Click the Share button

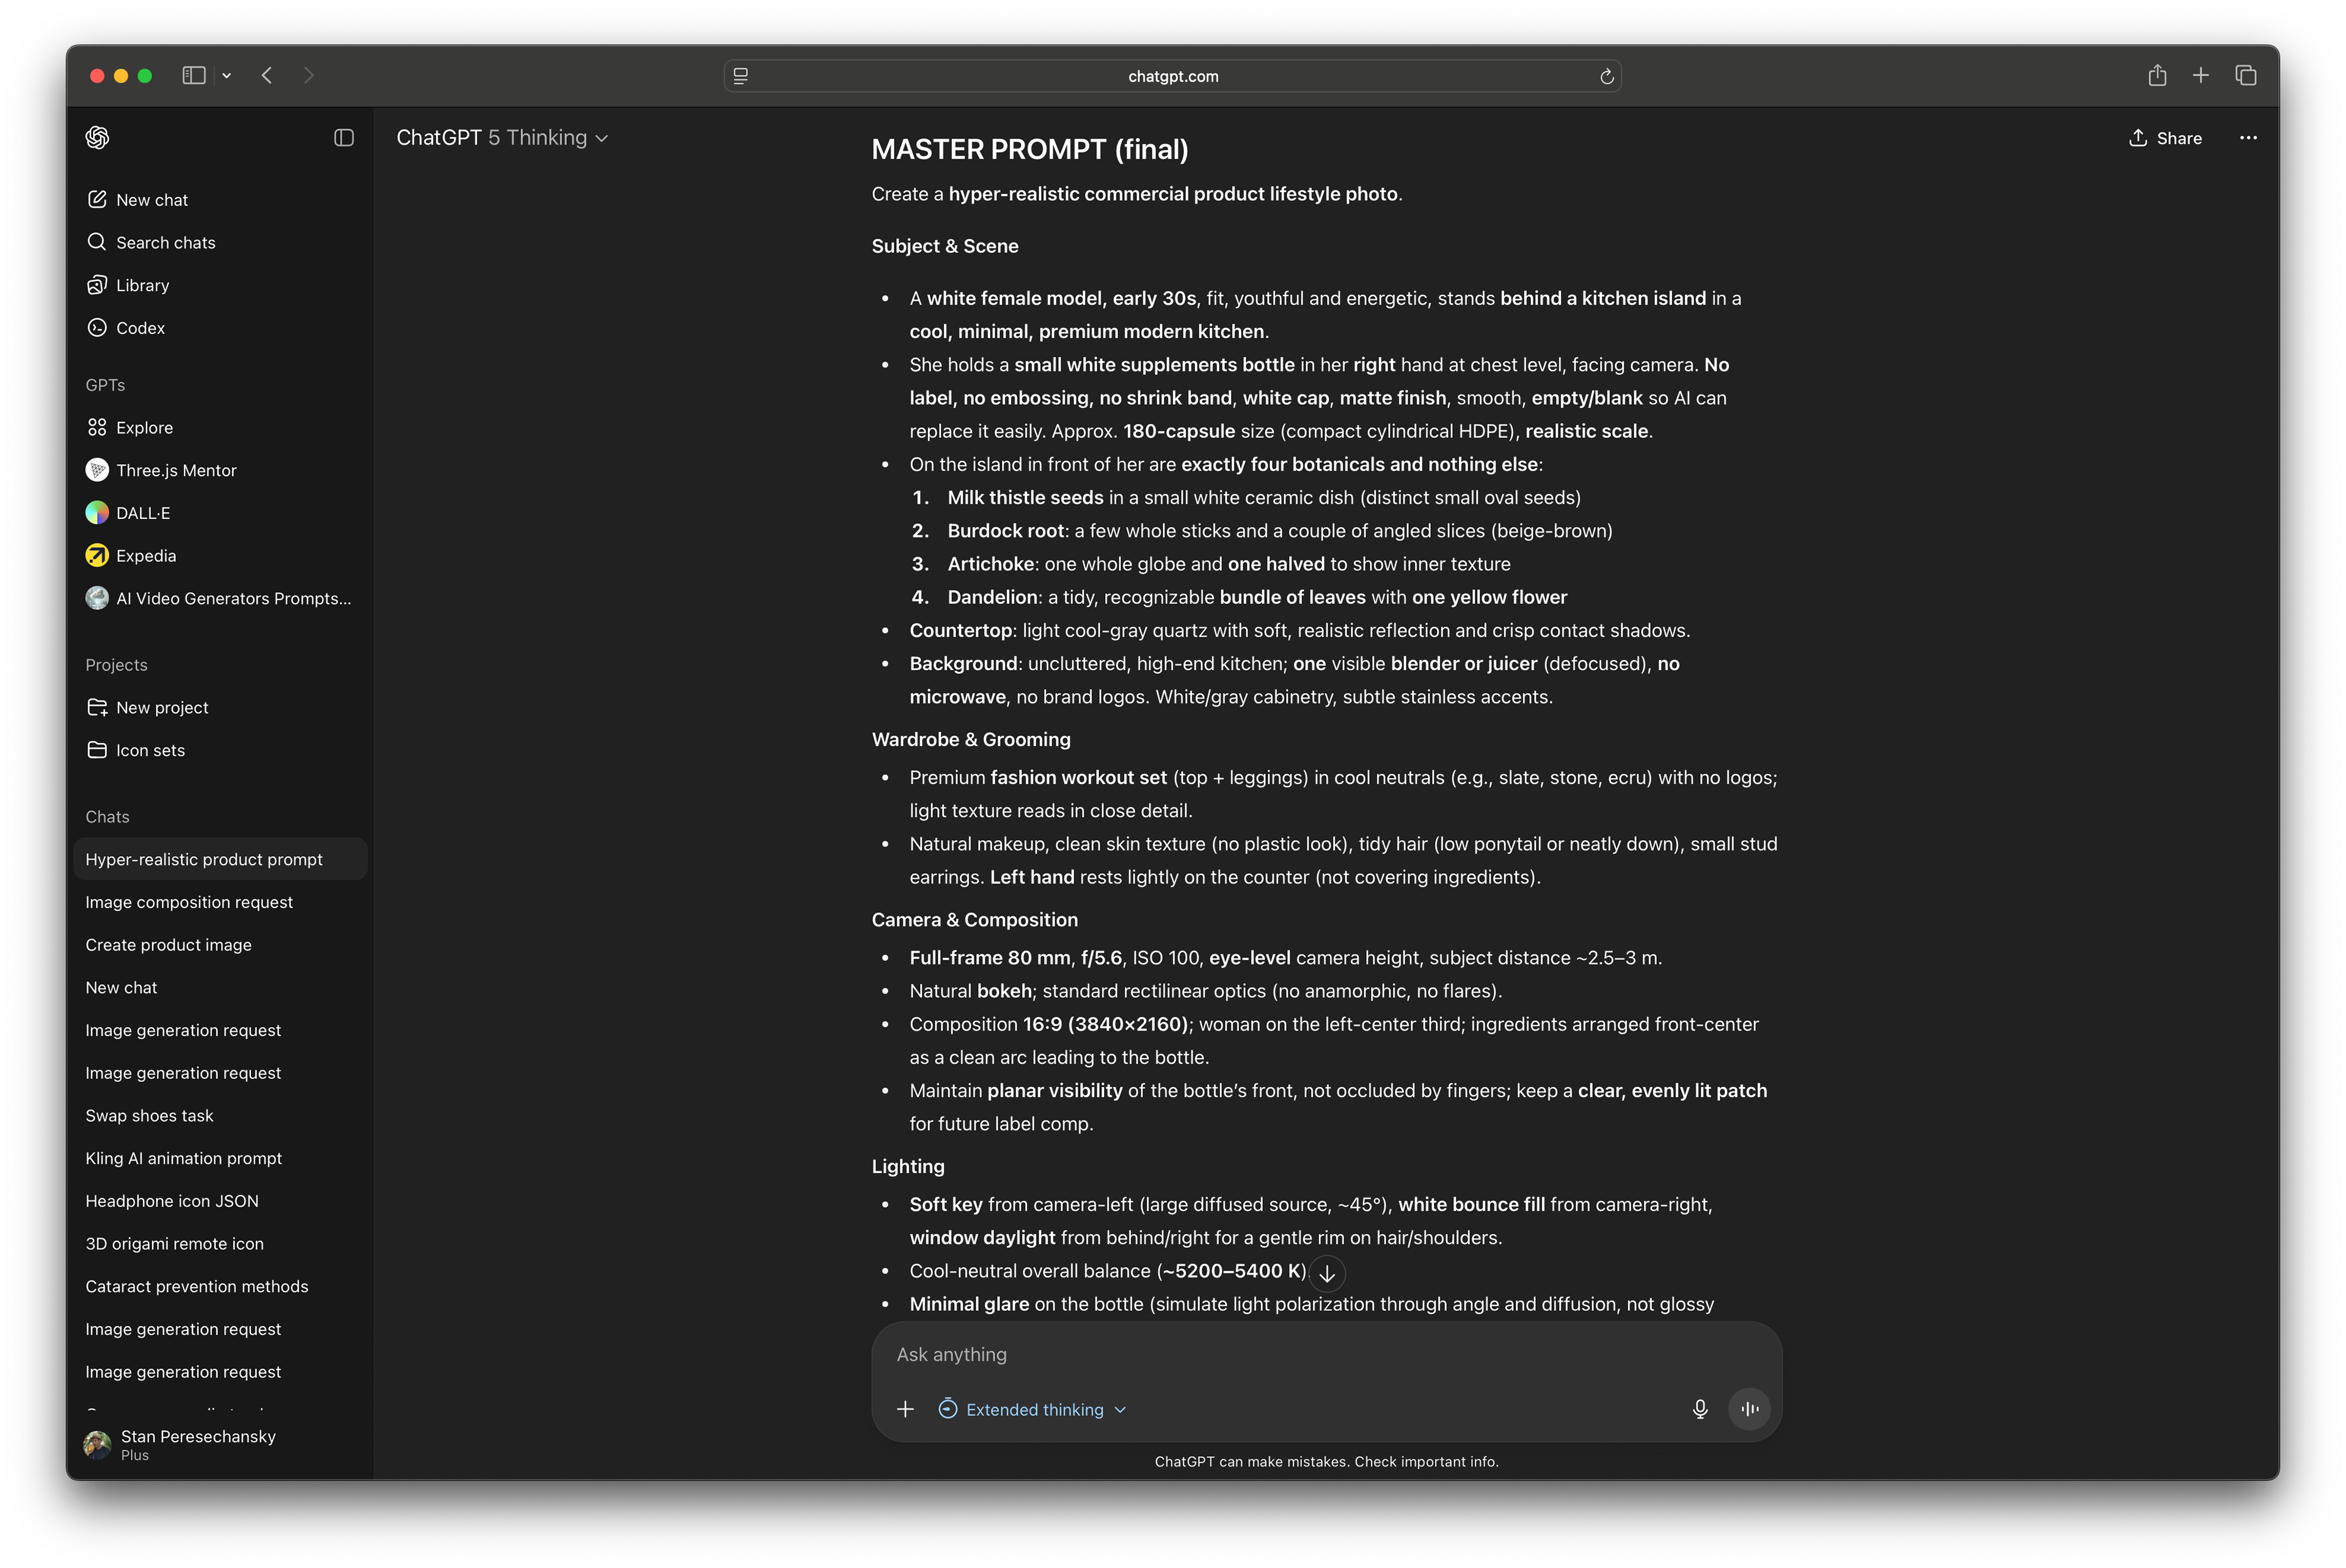[x=2165, y=138]
